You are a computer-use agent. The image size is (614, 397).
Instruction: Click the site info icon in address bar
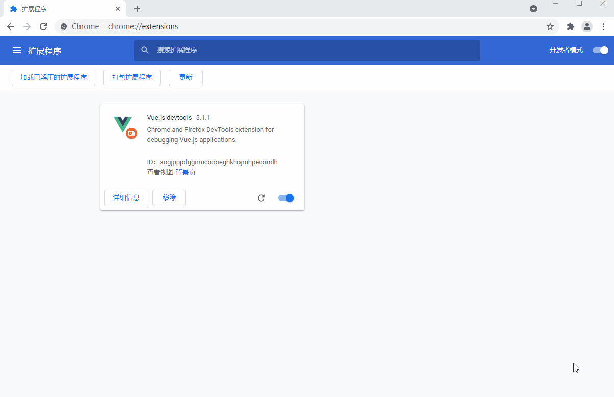[63, 26]
